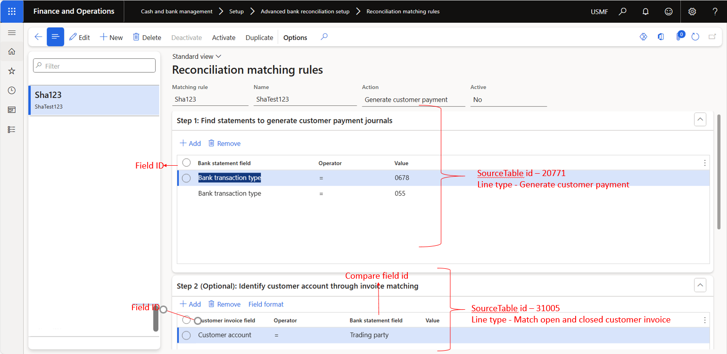
Task: Open the settings gear icon
Action: point(692,11)
